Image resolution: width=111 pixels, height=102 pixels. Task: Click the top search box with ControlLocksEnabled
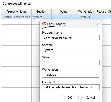pyautogui.click(x=56, y=4)
